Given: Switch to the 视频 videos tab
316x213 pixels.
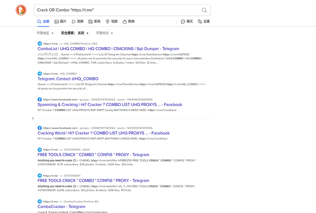Looking at the screenshot, I should (77, 22).
